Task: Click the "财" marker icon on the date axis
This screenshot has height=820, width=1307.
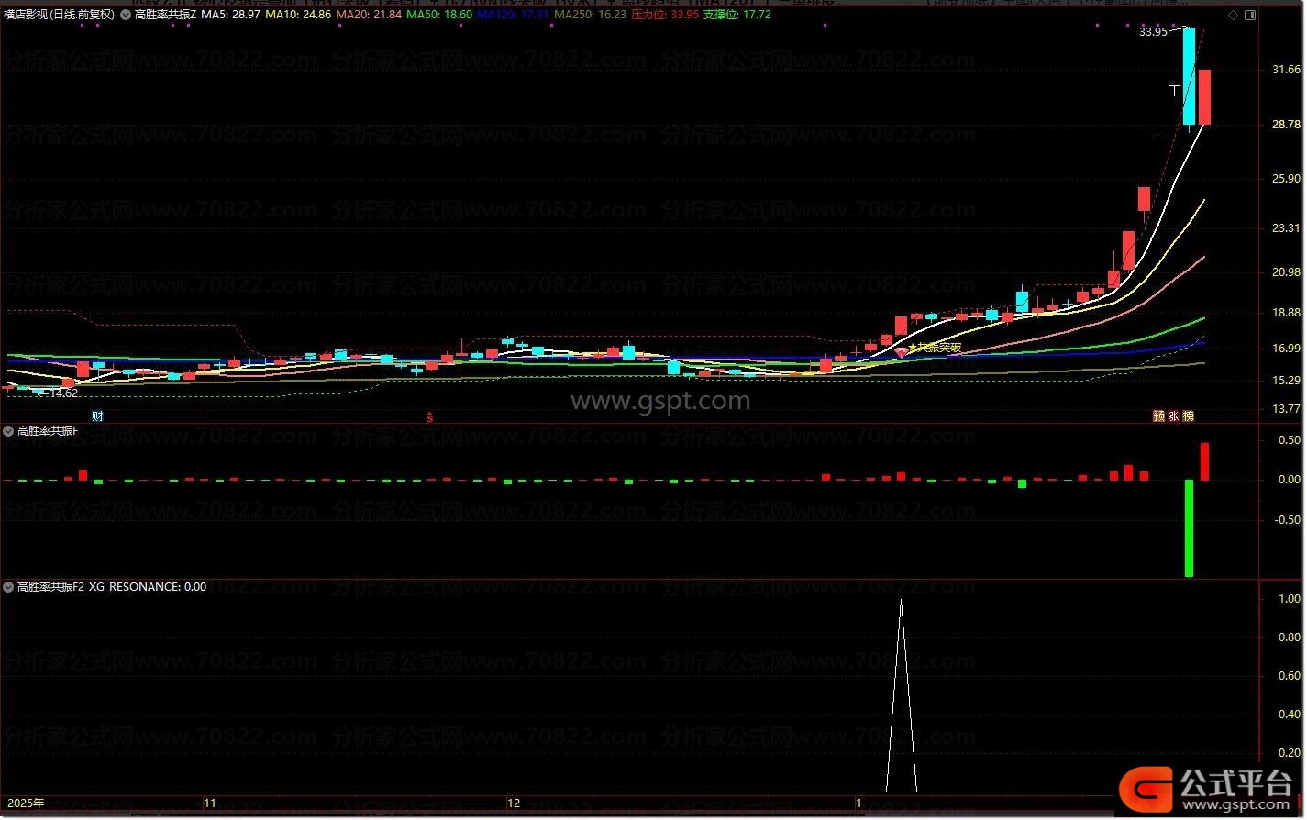Action: (x=95, y=416)
